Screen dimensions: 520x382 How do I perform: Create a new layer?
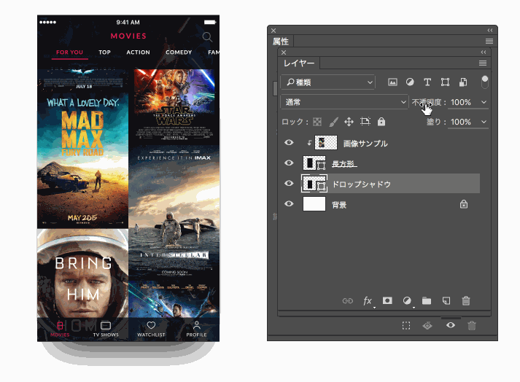point(446,301)
